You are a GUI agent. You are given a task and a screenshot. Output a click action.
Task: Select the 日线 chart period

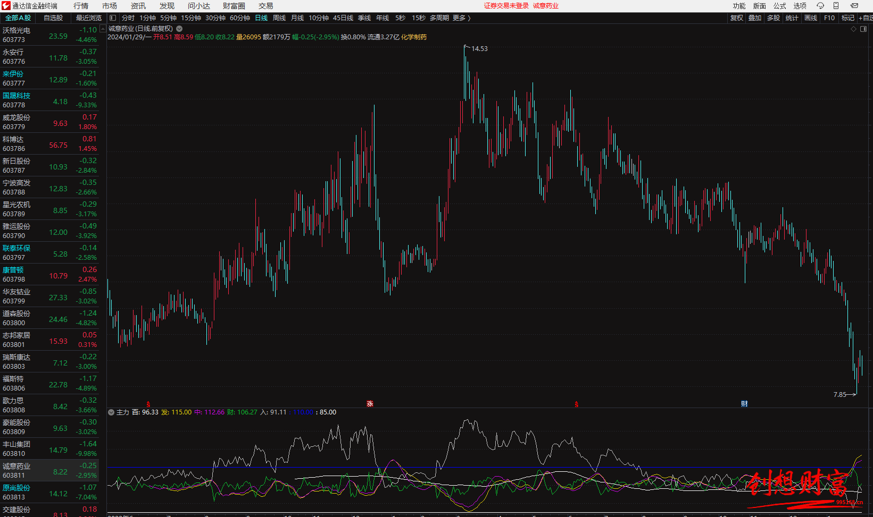(x=261, y=18)
